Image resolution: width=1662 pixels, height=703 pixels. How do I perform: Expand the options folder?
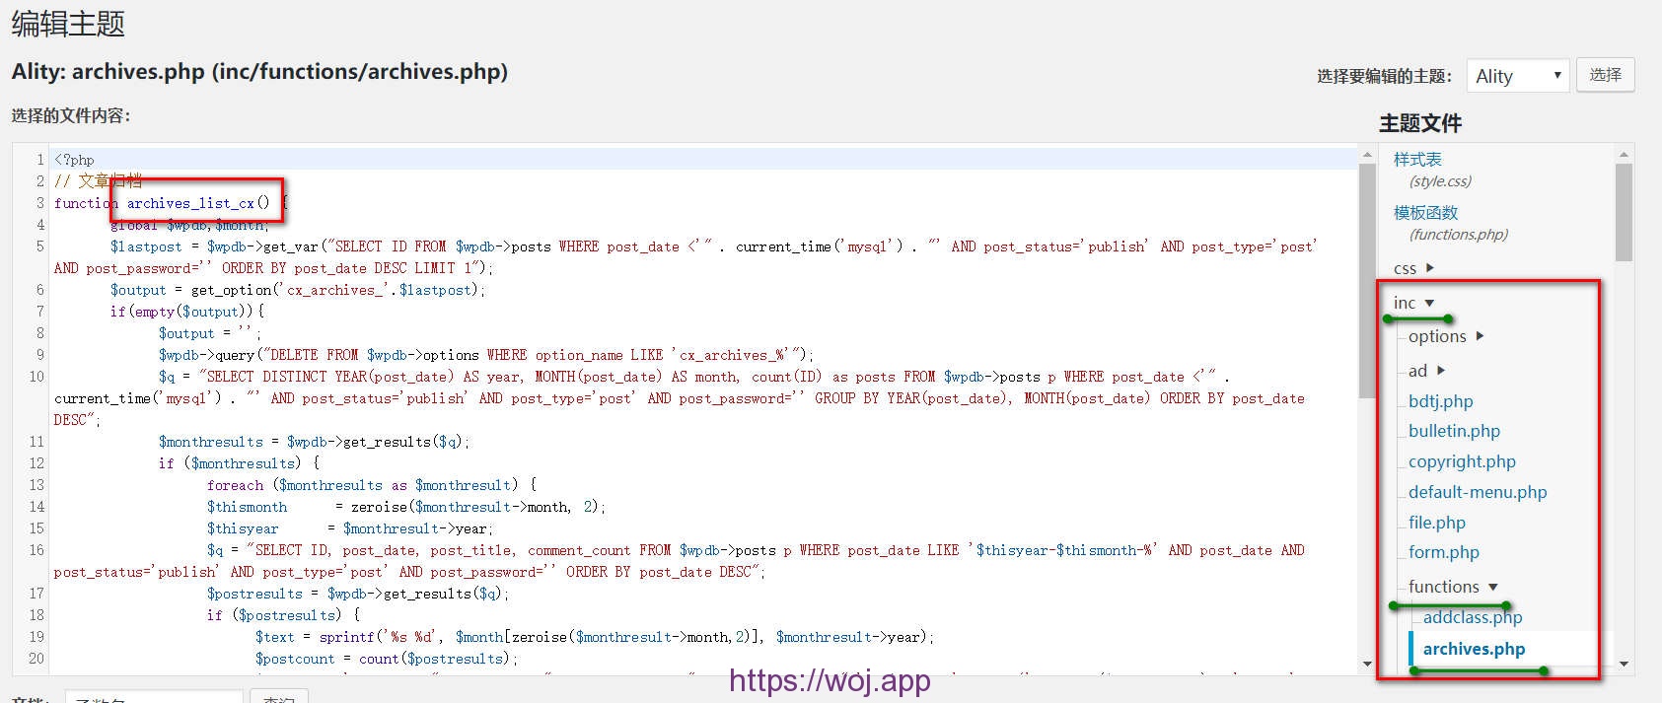(1446, 336)
